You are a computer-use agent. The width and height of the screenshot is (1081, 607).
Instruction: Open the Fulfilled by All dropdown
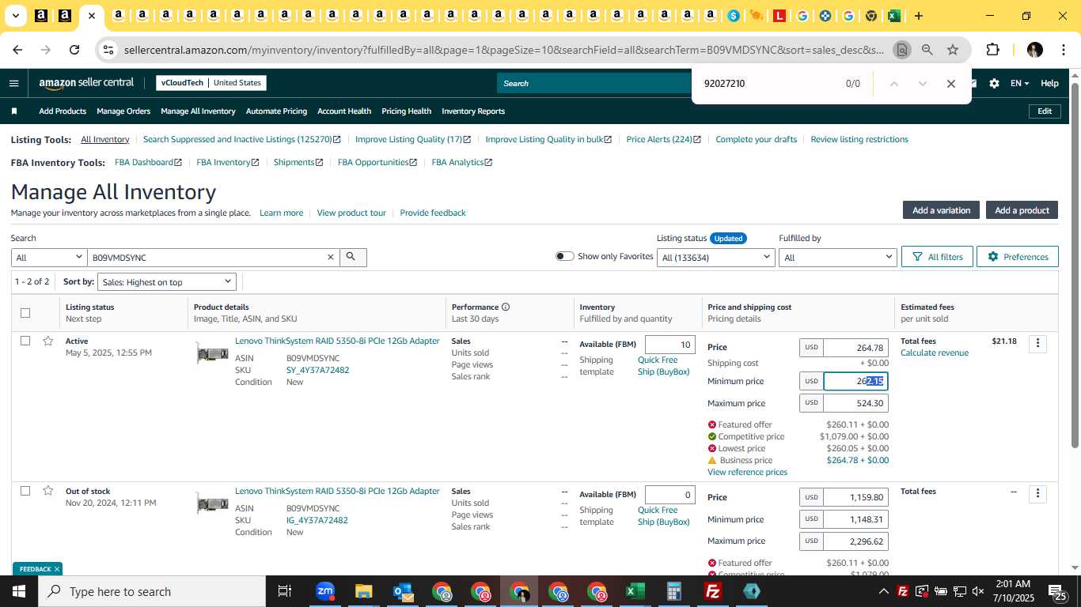(x=837, y=257)
